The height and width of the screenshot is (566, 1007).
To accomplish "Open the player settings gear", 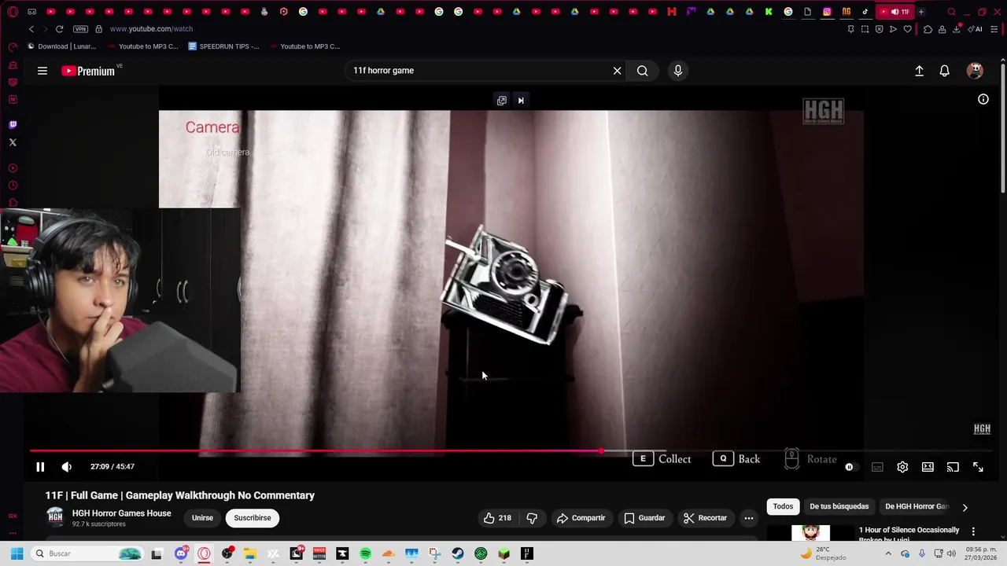I will [x=902, y=467].
